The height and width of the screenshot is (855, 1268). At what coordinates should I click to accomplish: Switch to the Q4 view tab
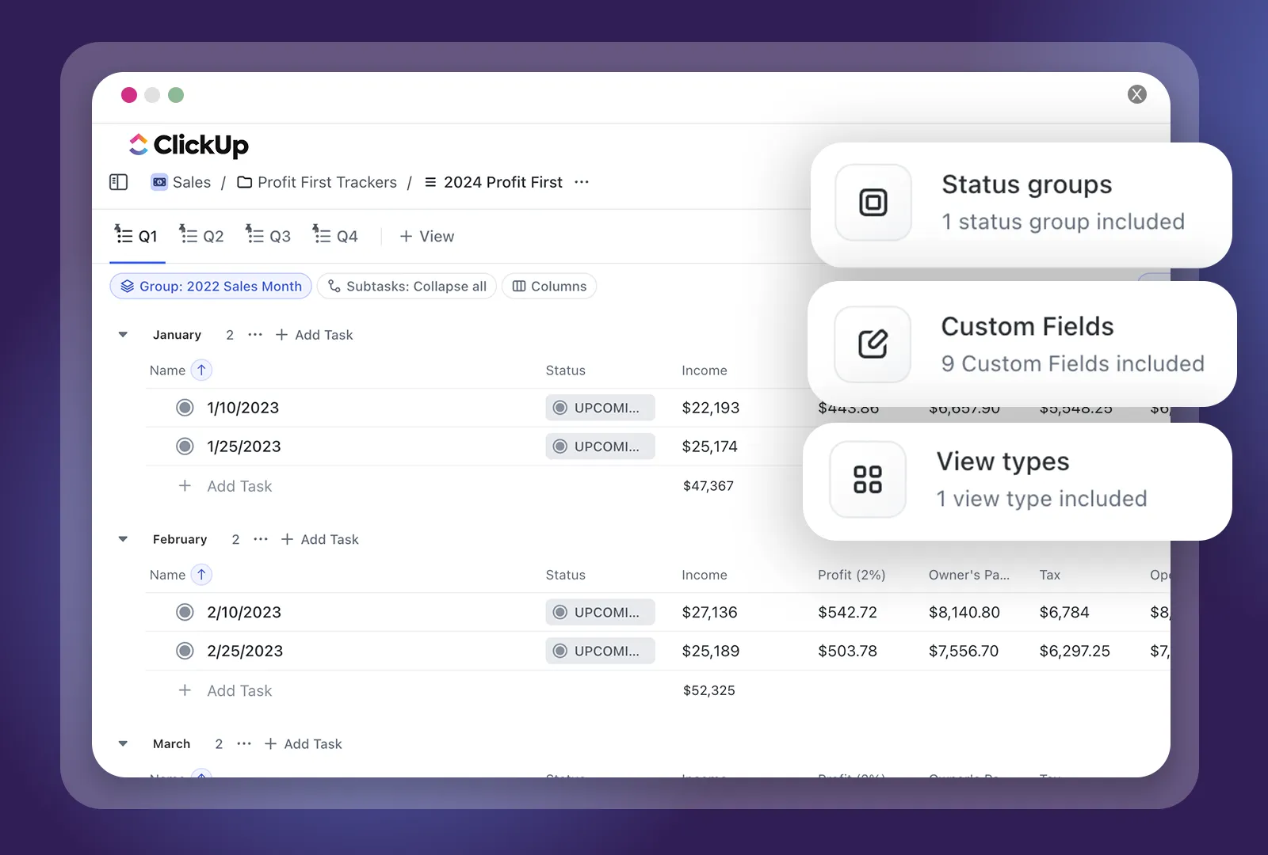pos(335,236)
